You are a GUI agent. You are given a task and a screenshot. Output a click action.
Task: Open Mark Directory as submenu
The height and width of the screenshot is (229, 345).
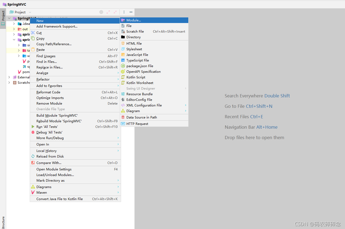point(75,180)
